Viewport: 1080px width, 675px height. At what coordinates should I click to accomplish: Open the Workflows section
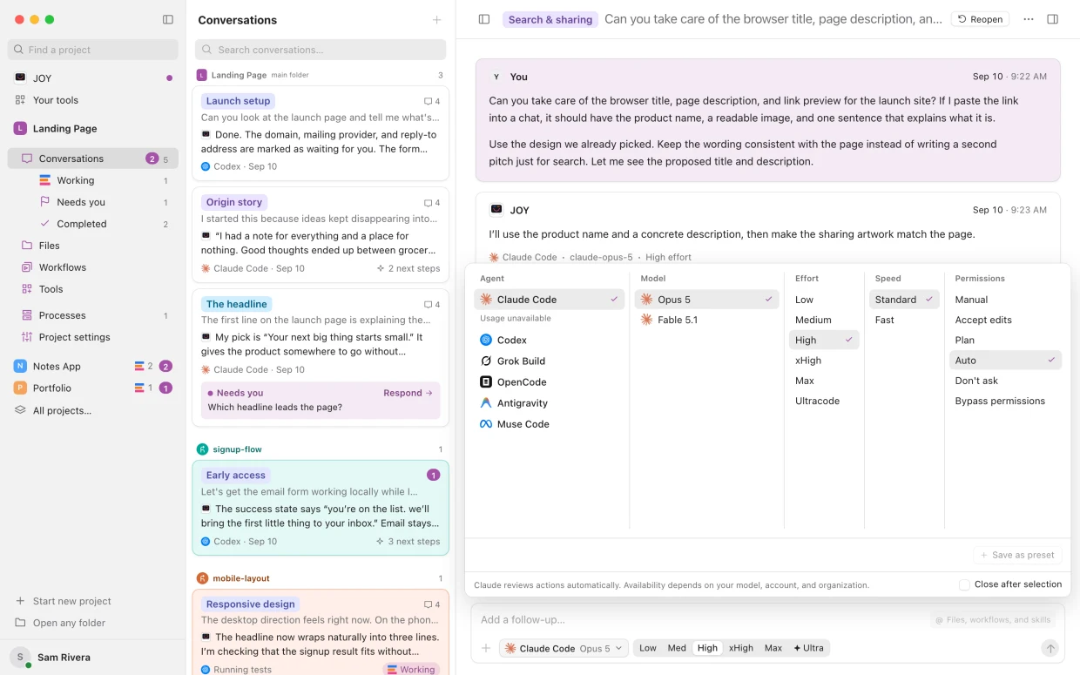92,267
